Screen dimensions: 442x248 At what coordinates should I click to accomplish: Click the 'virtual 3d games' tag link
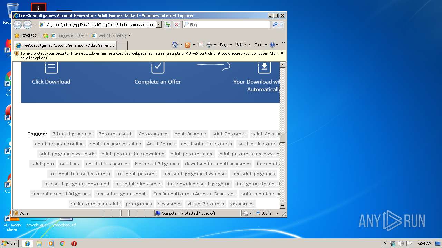[206, 204]
